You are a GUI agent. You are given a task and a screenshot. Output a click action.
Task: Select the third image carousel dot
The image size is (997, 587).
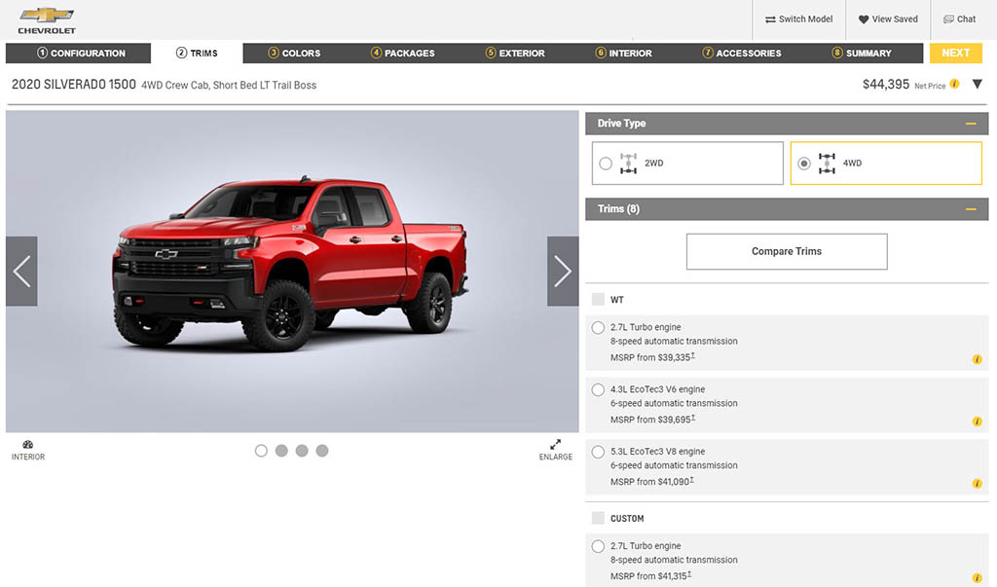302,451
